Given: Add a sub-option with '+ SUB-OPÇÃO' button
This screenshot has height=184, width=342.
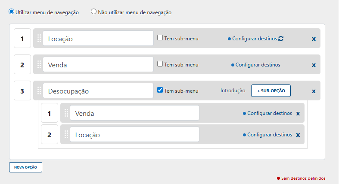Looking at the screenshot, I should [270, 91].
